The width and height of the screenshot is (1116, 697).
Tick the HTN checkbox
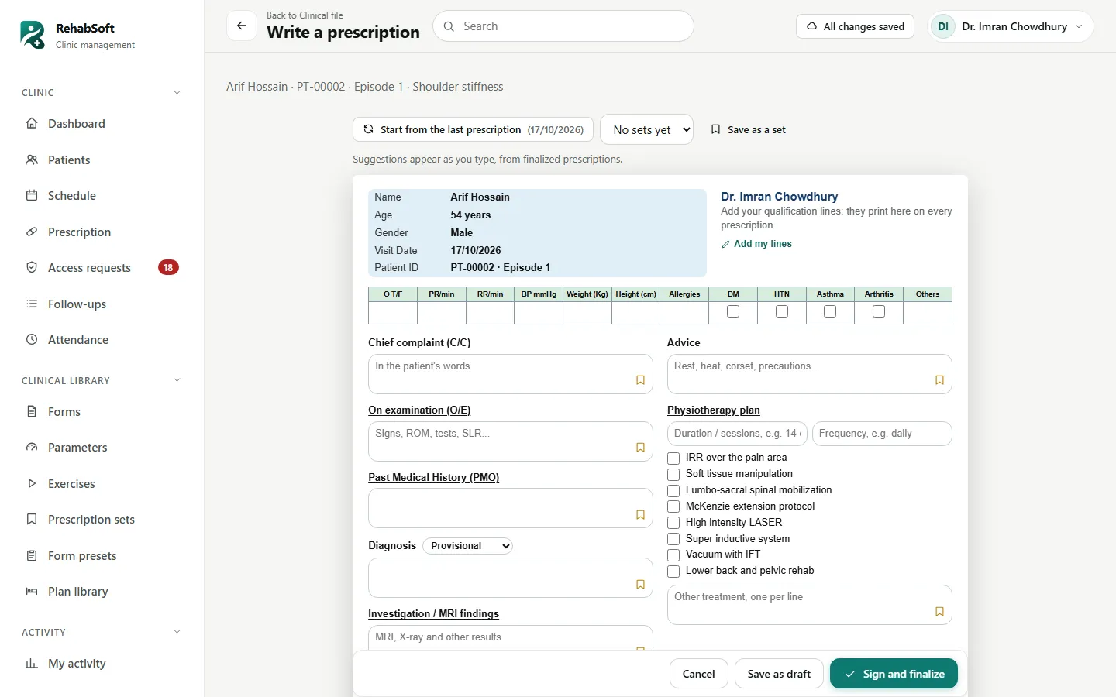(782, 311)
